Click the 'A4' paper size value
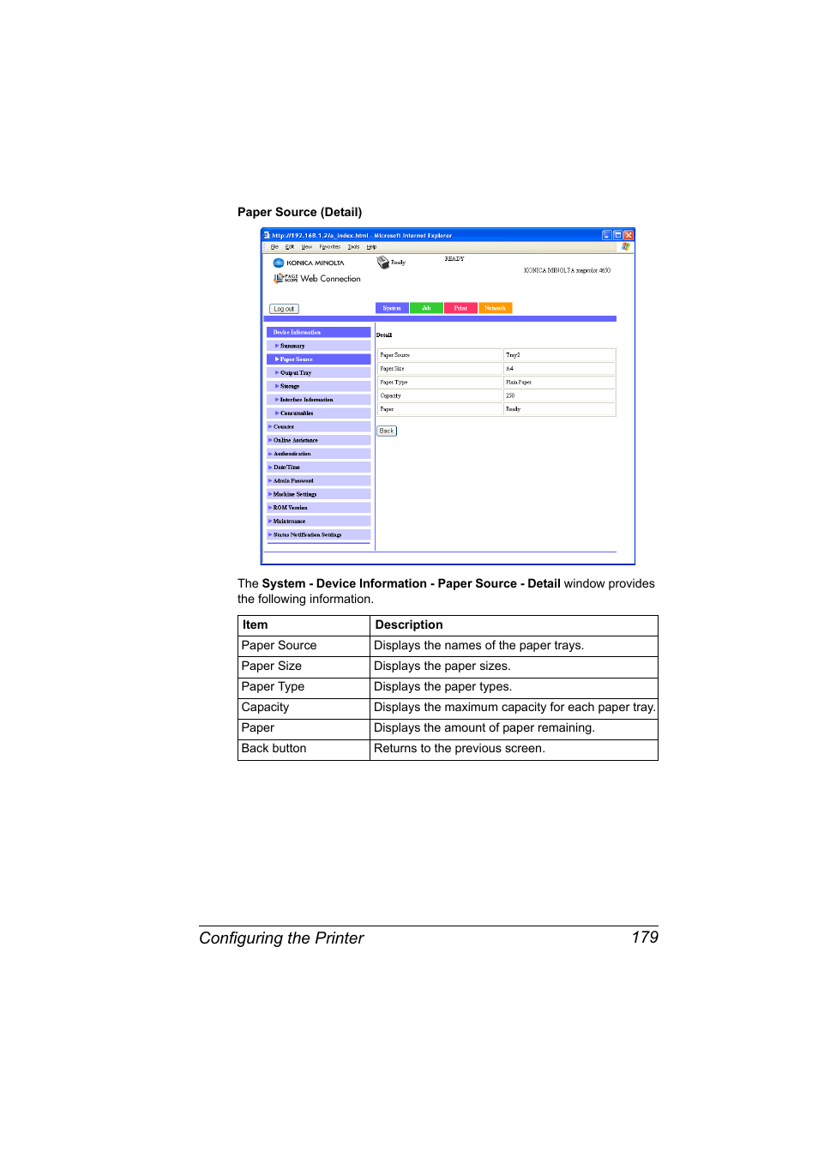This screenshot has width=818, height=1158. click(x=559, y=369)
